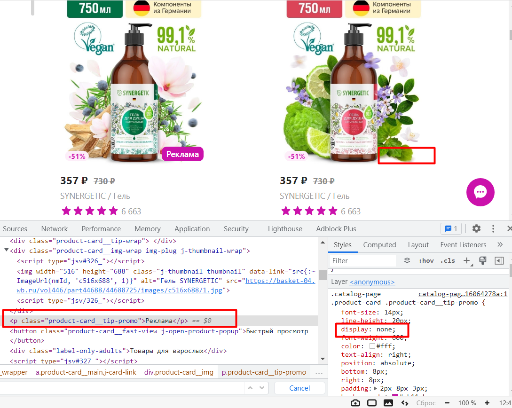This screenshot has width=512, height=408.
Task: Click picture icon in bottom bar
Action: click(x=388, y=403)
